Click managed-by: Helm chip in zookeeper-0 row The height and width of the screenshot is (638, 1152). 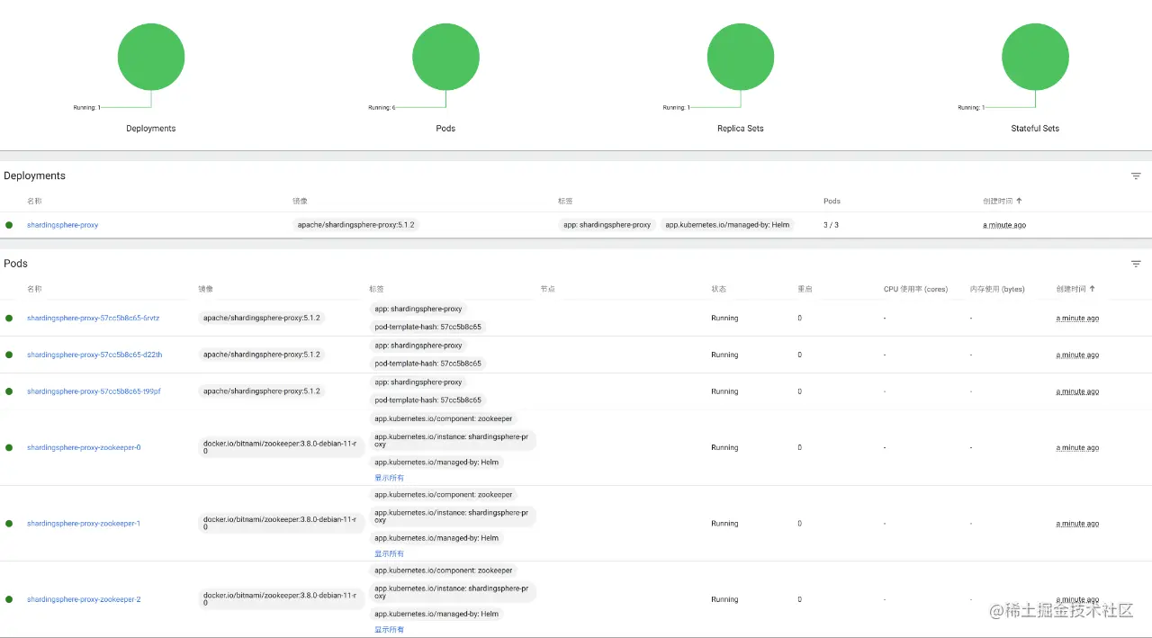(436, 463)
